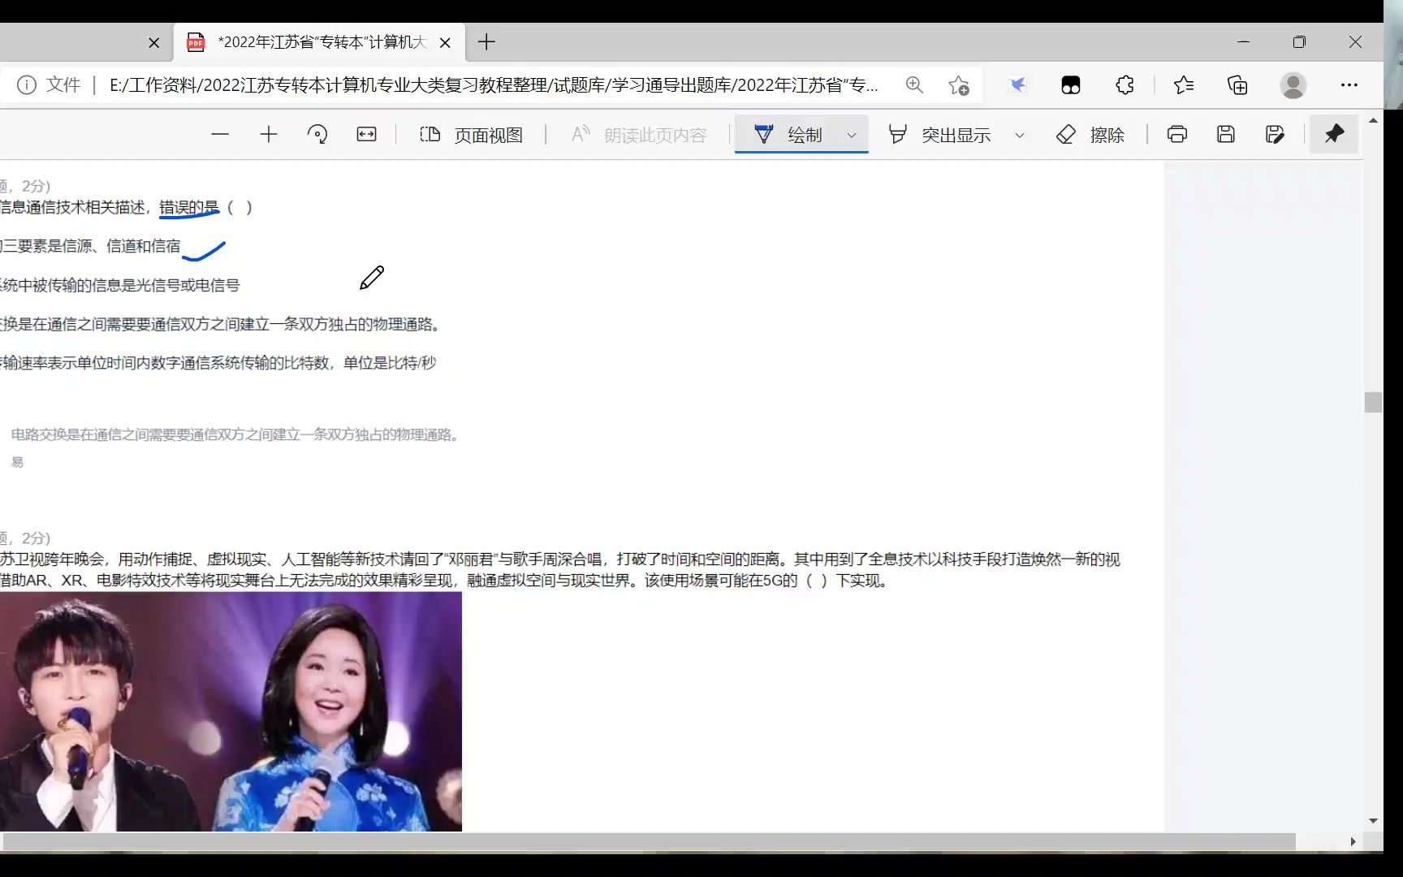Viewport: 1403px width, 877px height.
Task: Open a new browser tab
Action: click(x=486, y=42)
